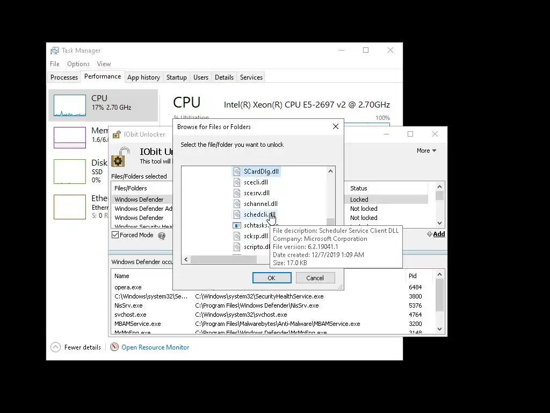Click the file tree scroll-up arrow
550x413 pixels.
(330, 171)
